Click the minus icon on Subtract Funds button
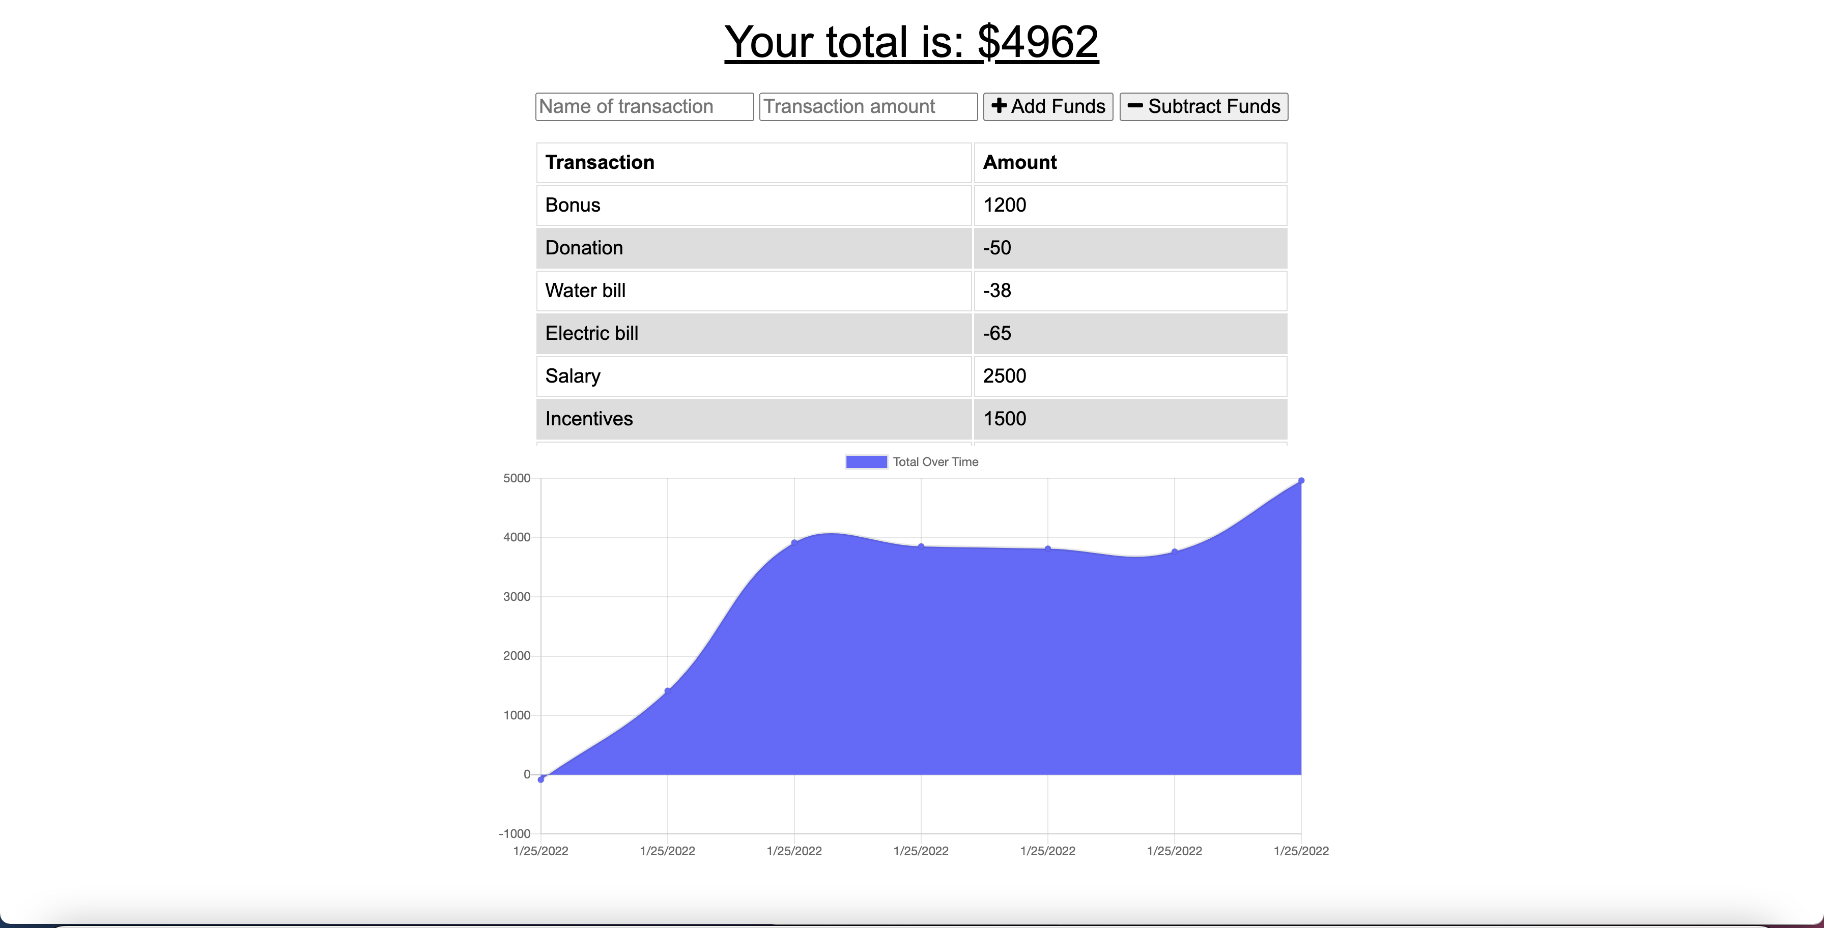 tap(1135, 106)
